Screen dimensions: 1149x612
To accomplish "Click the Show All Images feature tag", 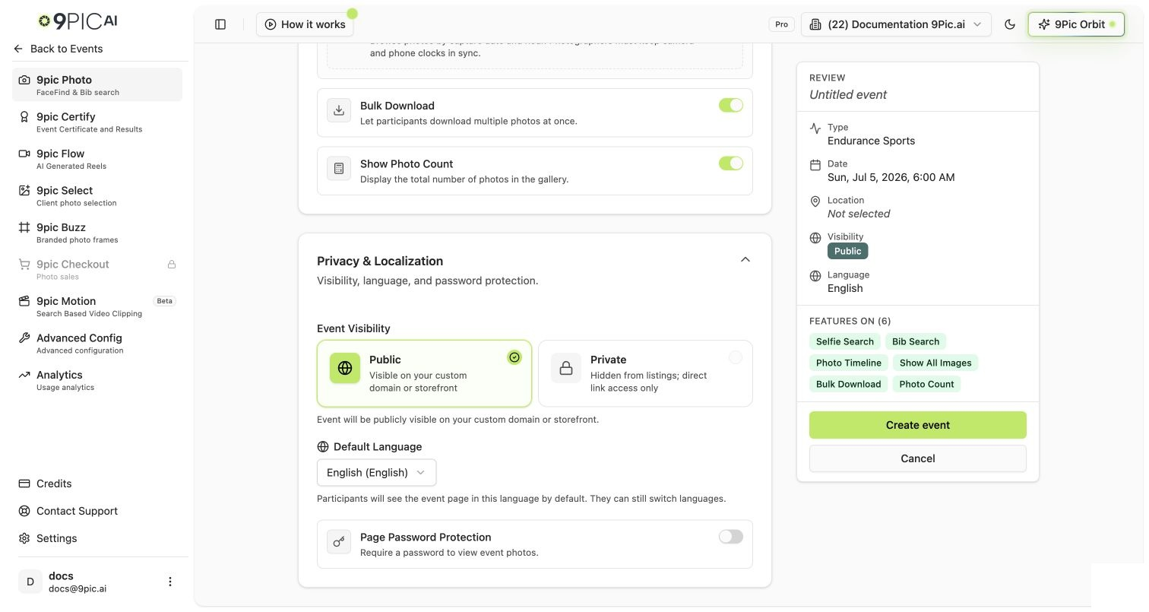I will tap(935, 363).
